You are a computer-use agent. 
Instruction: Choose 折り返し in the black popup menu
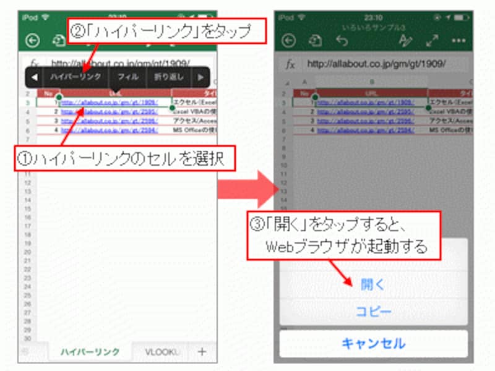(169, 77)
